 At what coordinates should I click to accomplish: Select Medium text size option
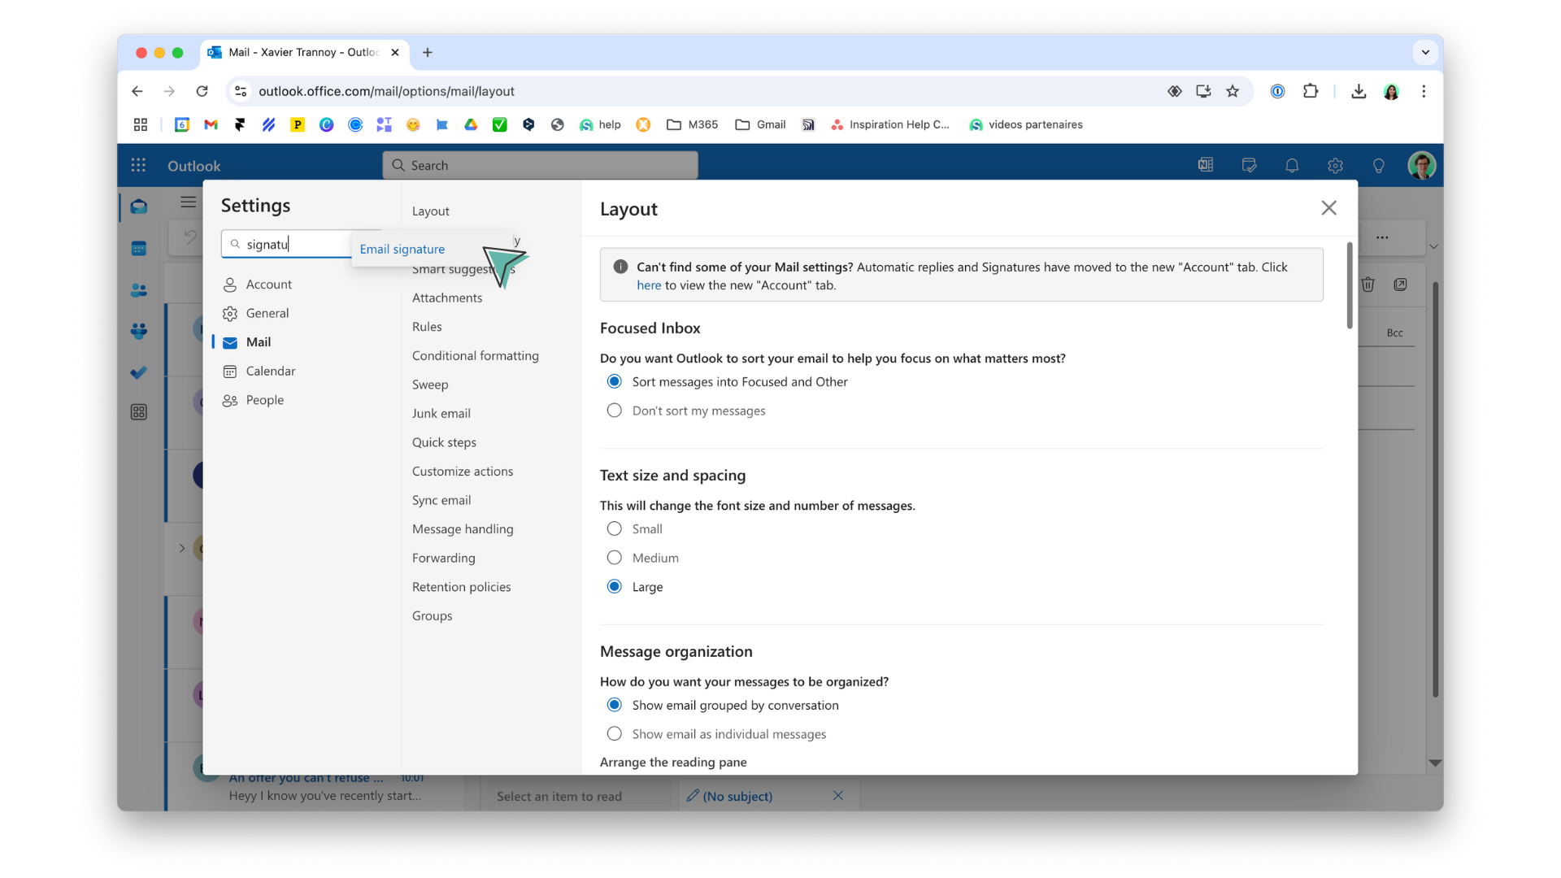[x=615, y=558]
